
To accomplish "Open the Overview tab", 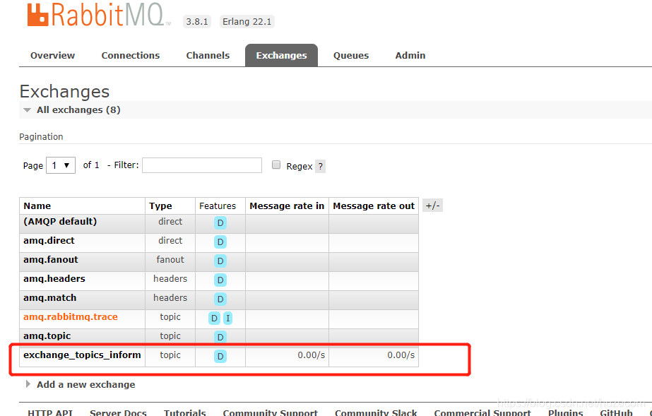I will (52, 55).
